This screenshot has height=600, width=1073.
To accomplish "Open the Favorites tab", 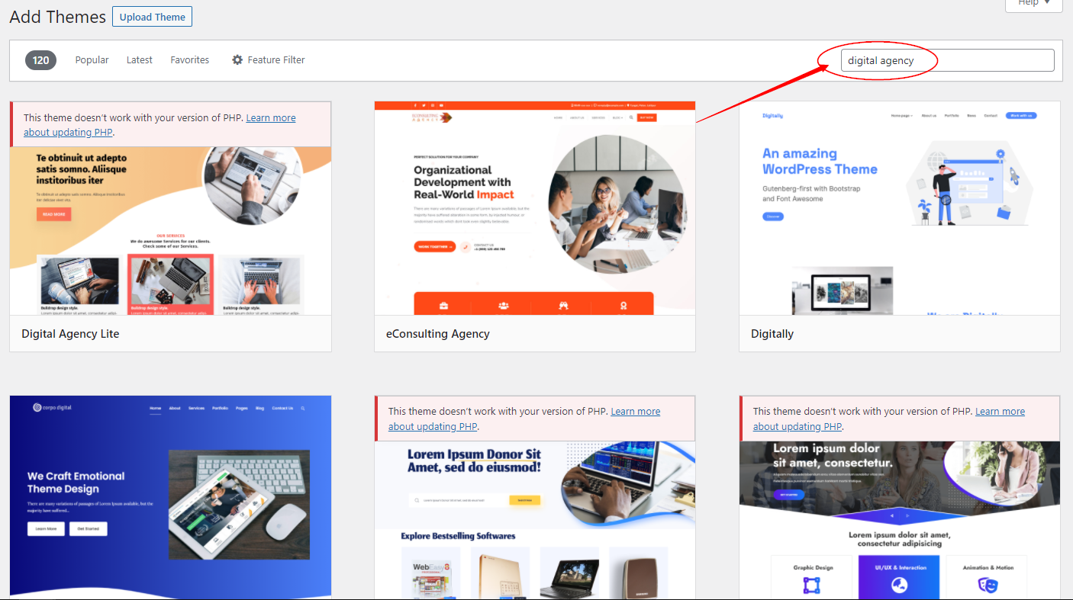I will pos(190,59).
